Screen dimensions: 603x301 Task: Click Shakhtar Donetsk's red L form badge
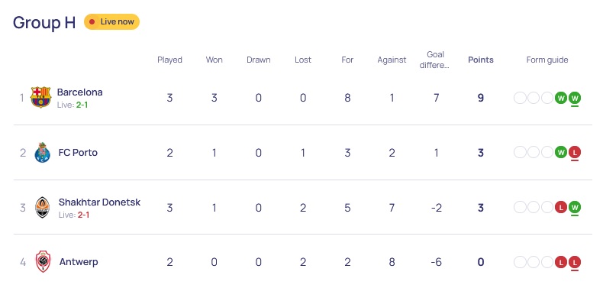(x=561, y=208)
